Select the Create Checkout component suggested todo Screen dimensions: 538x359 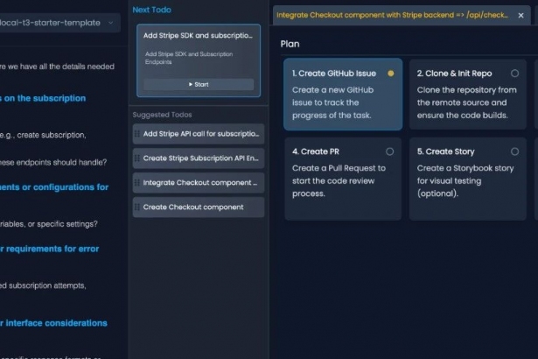pos(199,208)
